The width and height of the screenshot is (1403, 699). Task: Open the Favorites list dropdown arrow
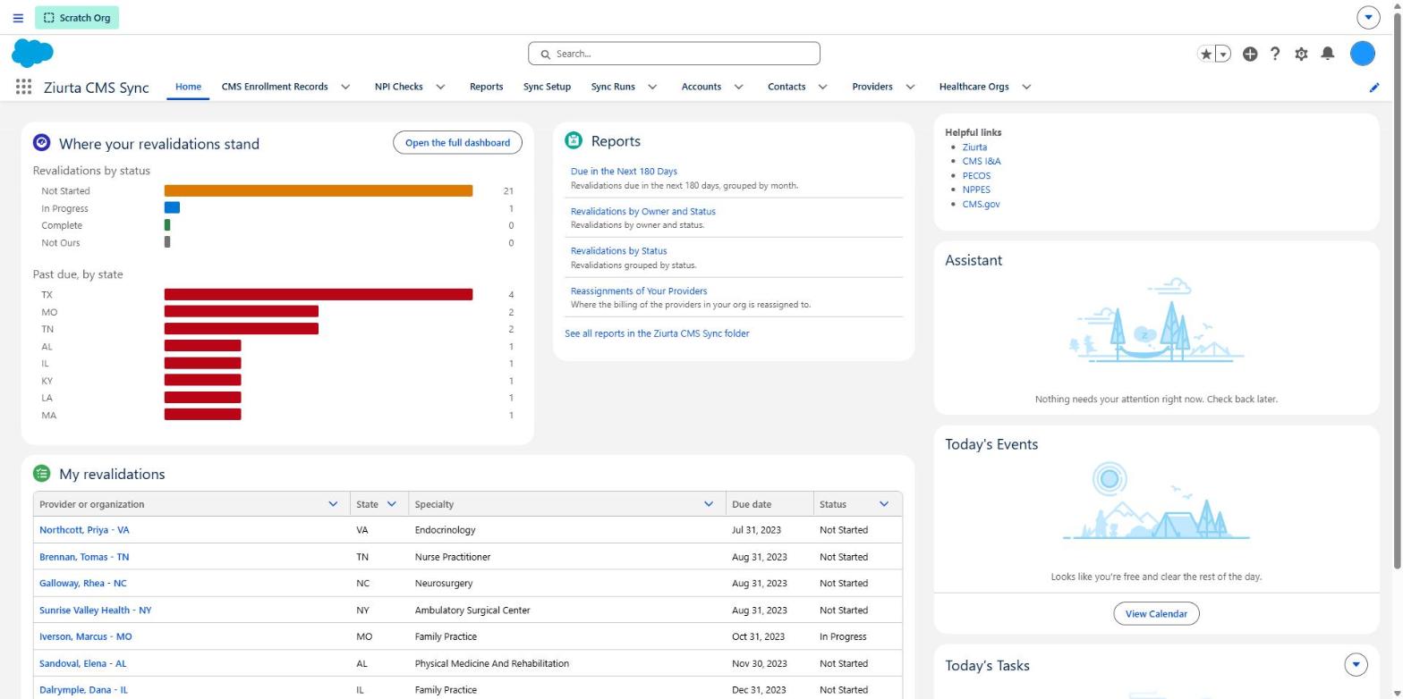coord(1223,54)
